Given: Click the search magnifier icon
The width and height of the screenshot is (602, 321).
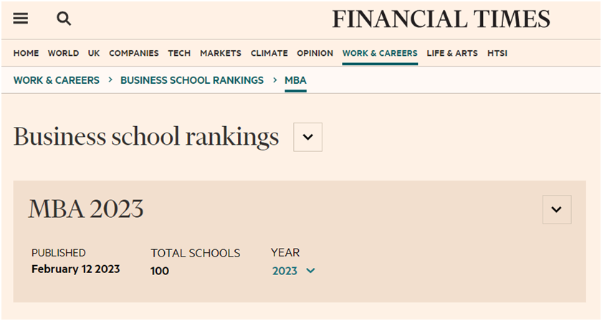Looking at the screenshot, I should click(64, 19).
